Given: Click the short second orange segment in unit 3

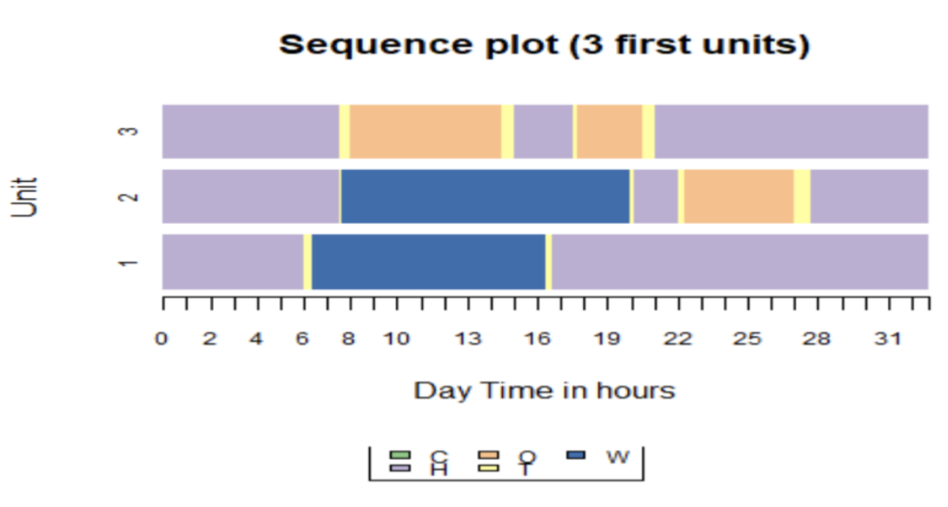Looking at the screenshot, I should [609, 131].
